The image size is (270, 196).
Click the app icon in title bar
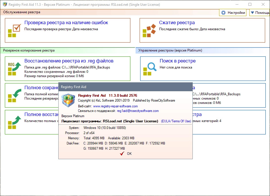pyautogui.click(x=5, y=4)
